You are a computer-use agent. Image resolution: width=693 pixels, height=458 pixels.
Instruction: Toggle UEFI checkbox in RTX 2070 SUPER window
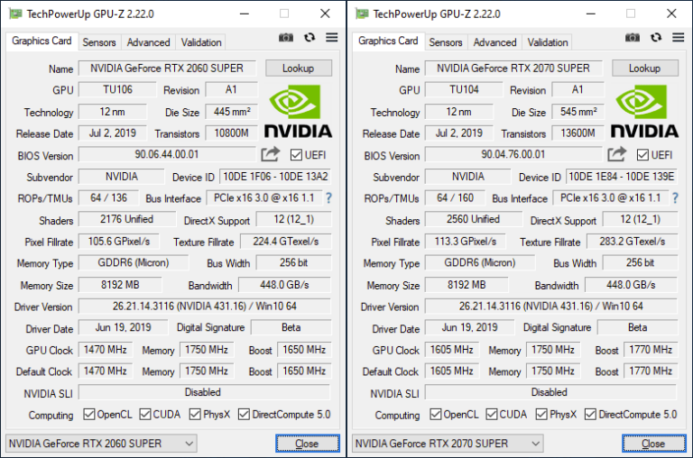pos(642,154)
